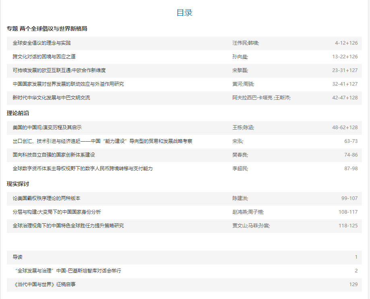
Task: Click author 陈建洪;
Action: (240, 198)
